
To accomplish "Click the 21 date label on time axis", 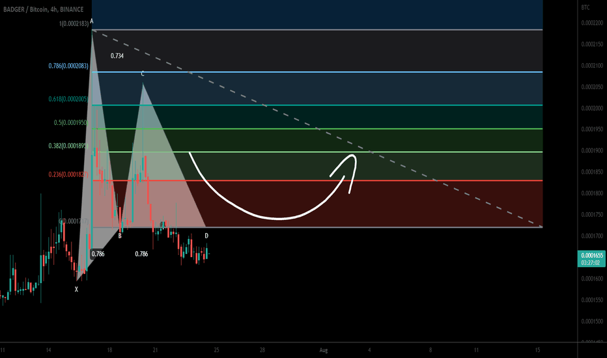I will click(155, 350).
